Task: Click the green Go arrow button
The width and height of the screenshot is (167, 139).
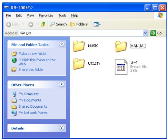Action: (x=153, y=33)
